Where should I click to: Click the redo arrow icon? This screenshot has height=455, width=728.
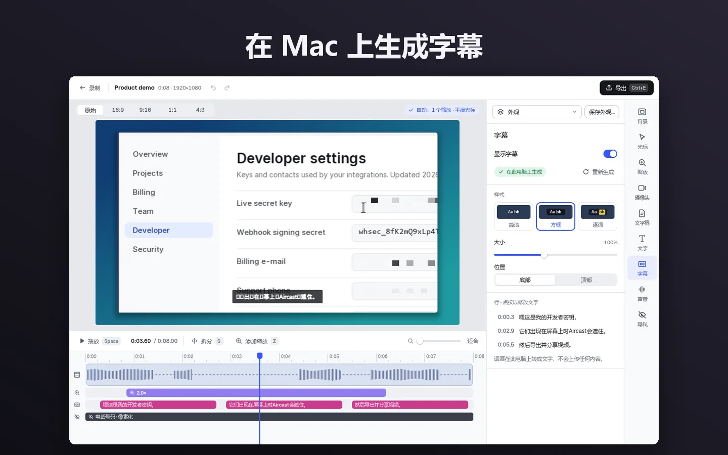point(227,88)
